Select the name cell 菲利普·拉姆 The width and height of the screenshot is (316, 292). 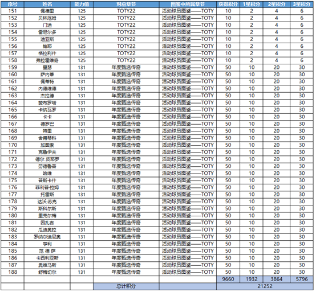pyautogui.click(x=47, y=187)
